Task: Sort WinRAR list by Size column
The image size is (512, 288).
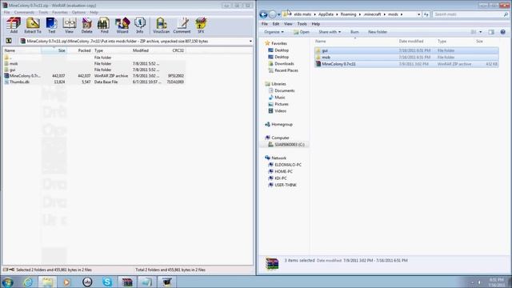Action: pyautogui.click(x=54, y=50)
